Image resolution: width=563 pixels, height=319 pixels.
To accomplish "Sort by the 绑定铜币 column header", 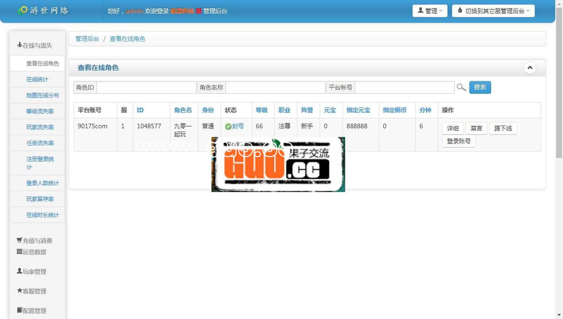I will pos(395,110).
